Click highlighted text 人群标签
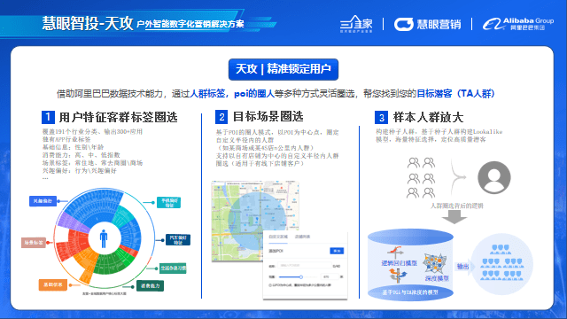The width and height of the screenshot is (567, 319). 207,93
